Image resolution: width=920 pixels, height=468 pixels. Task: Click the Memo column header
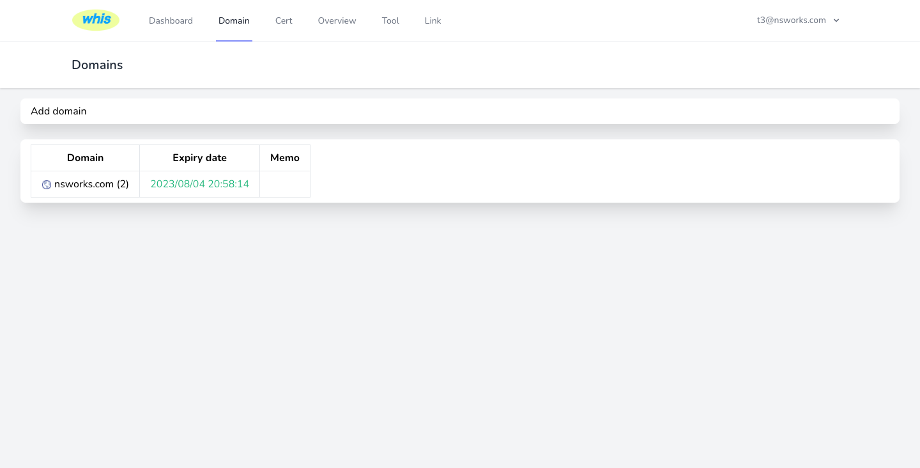tap(285, 158)
